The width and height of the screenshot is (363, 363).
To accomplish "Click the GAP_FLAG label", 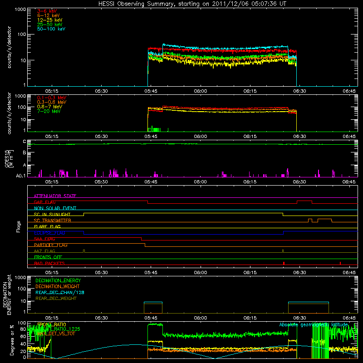I will pyautogui.click(x=44, y=202).
